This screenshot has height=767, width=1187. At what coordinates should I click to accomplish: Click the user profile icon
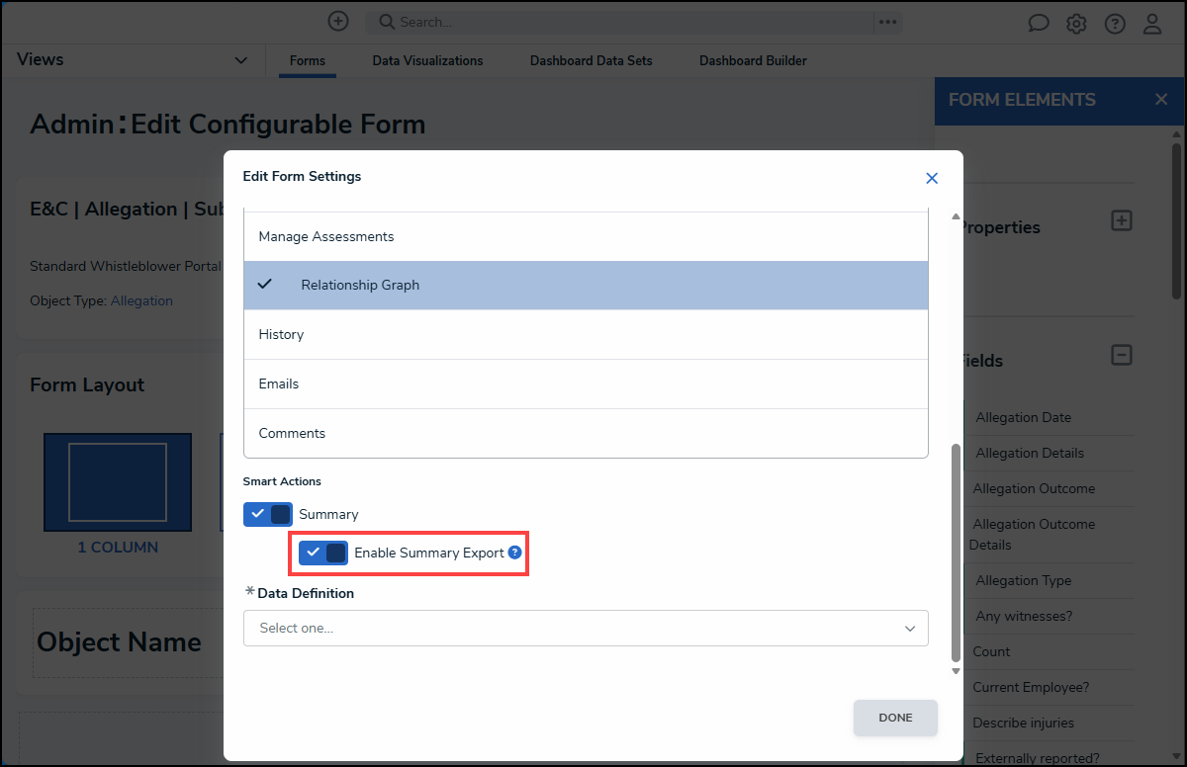[1151, 23]
